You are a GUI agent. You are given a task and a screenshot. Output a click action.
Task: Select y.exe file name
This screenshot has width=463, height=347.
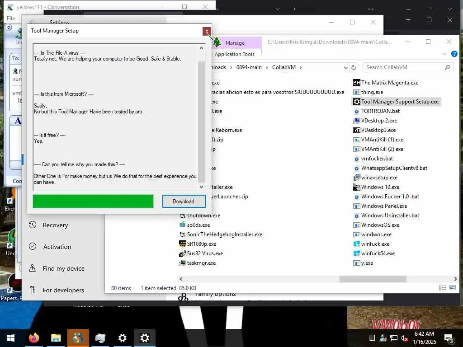click(x=367, y=263)
